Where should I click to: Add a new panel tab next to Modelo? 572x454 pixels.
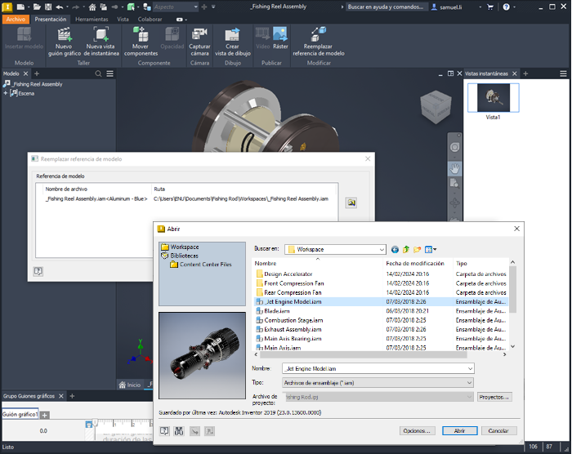[37, 73]
